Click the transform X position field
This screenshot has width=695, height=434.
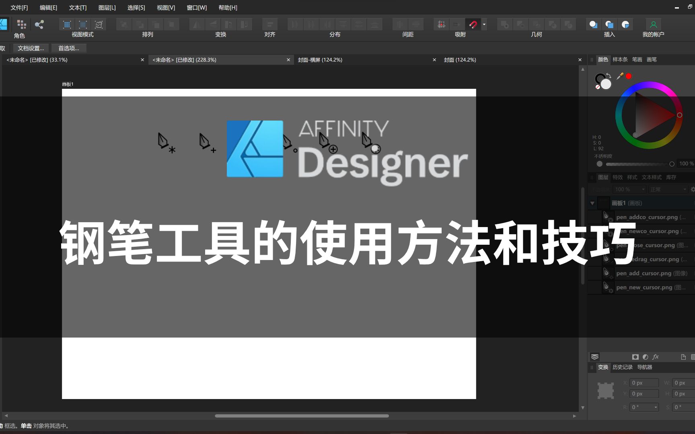point(644,383)
